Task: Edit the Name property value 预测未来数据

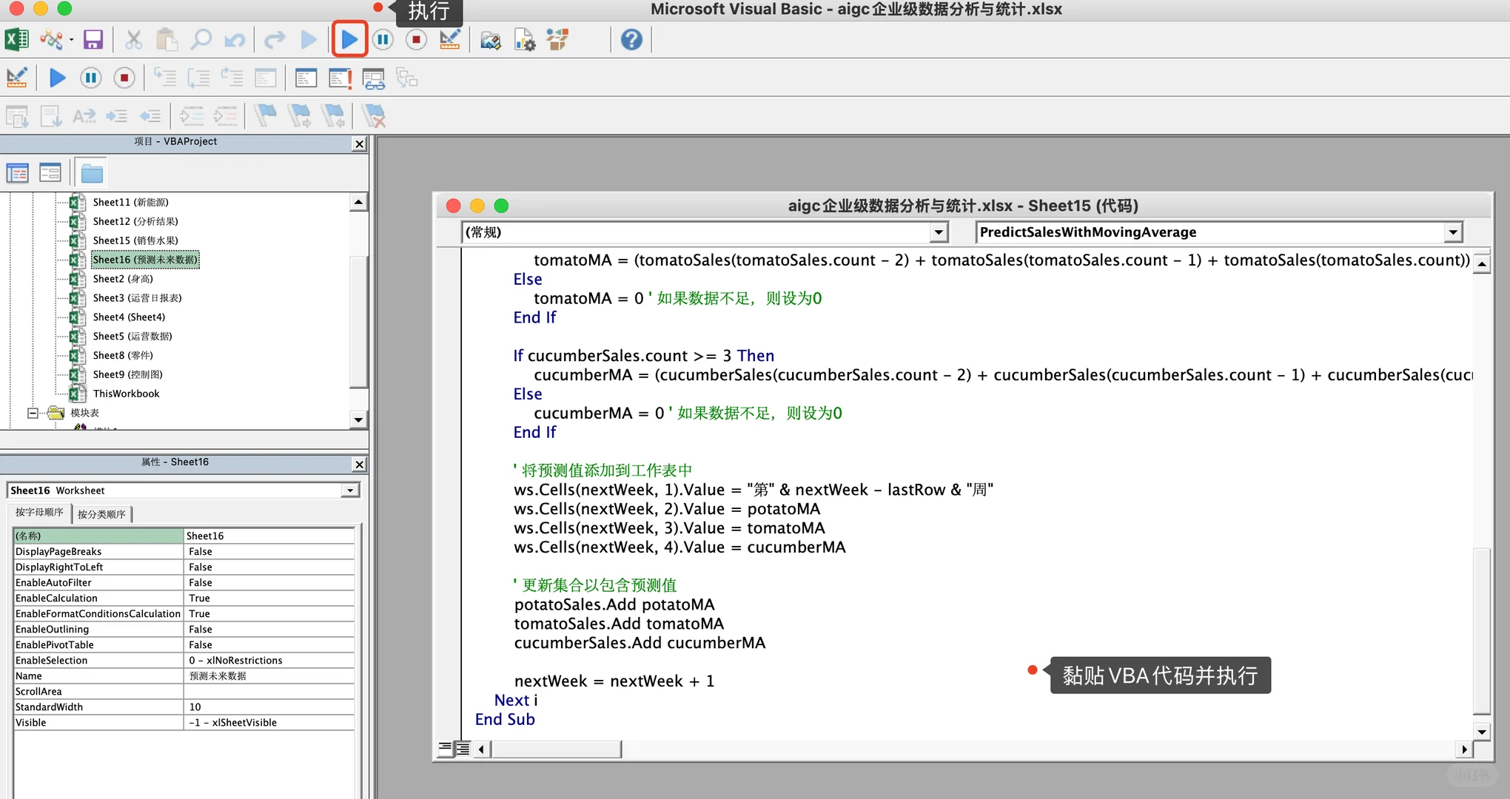Action: 269,675
